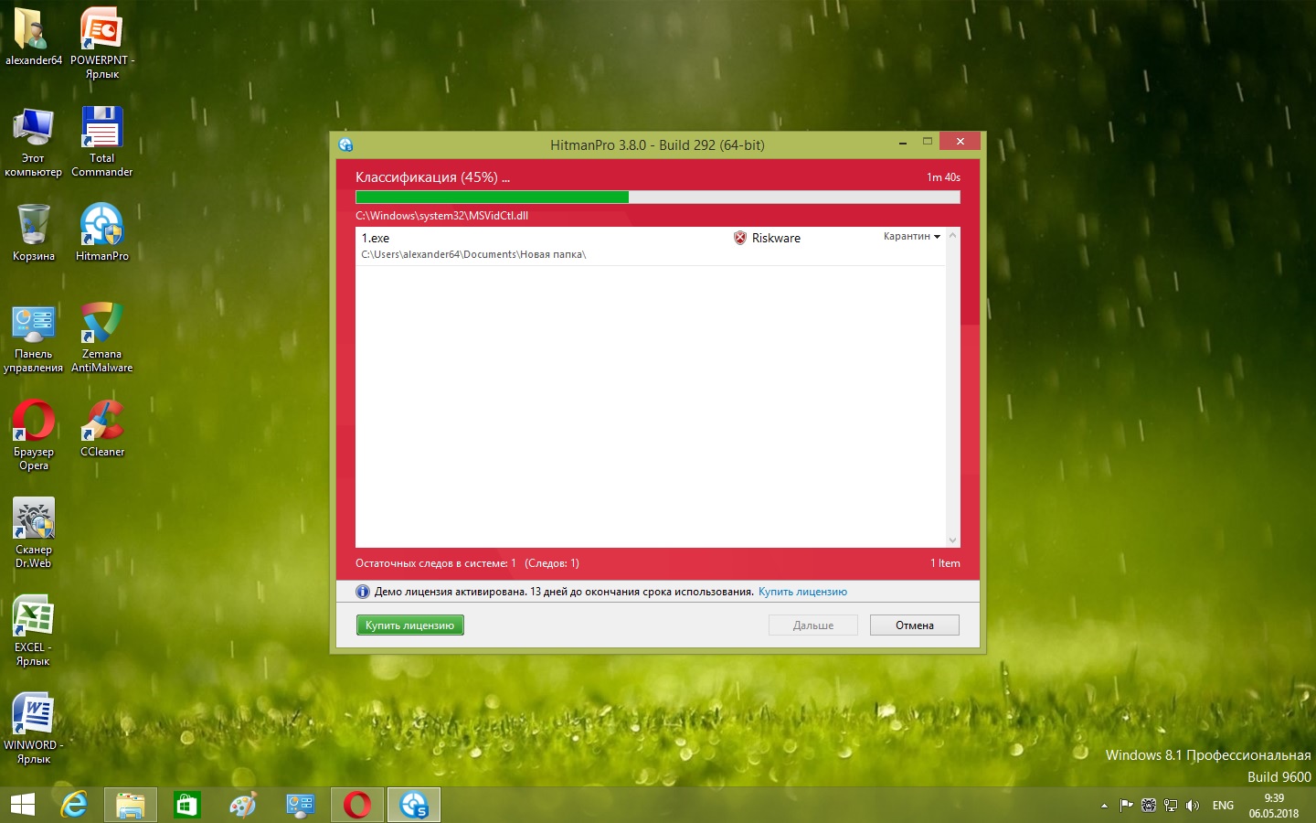Open the alexander64 user folder icon
1316x823 pixels.
pos(34,37)
